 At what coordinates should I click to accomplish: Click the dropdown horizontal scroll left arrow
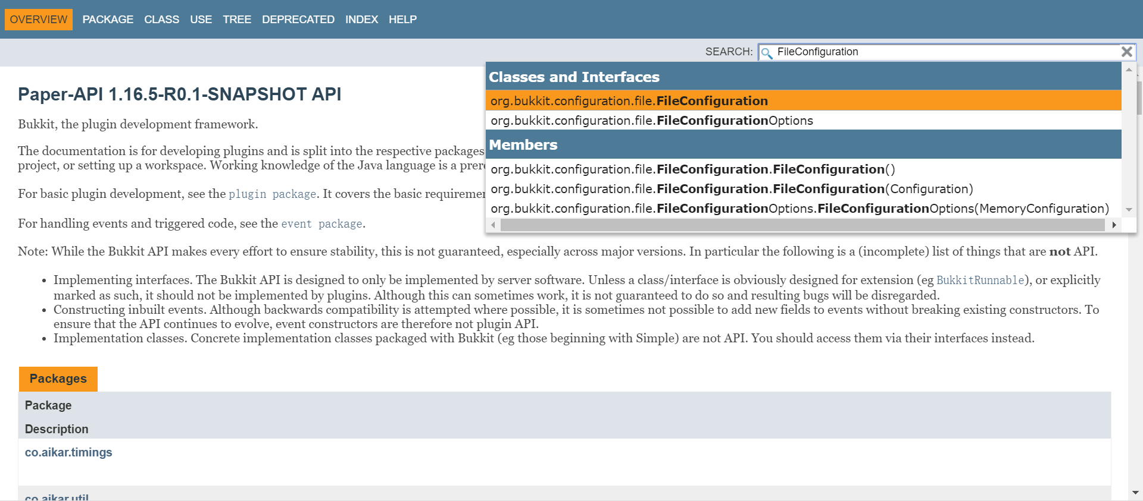[x=493, y=225]
